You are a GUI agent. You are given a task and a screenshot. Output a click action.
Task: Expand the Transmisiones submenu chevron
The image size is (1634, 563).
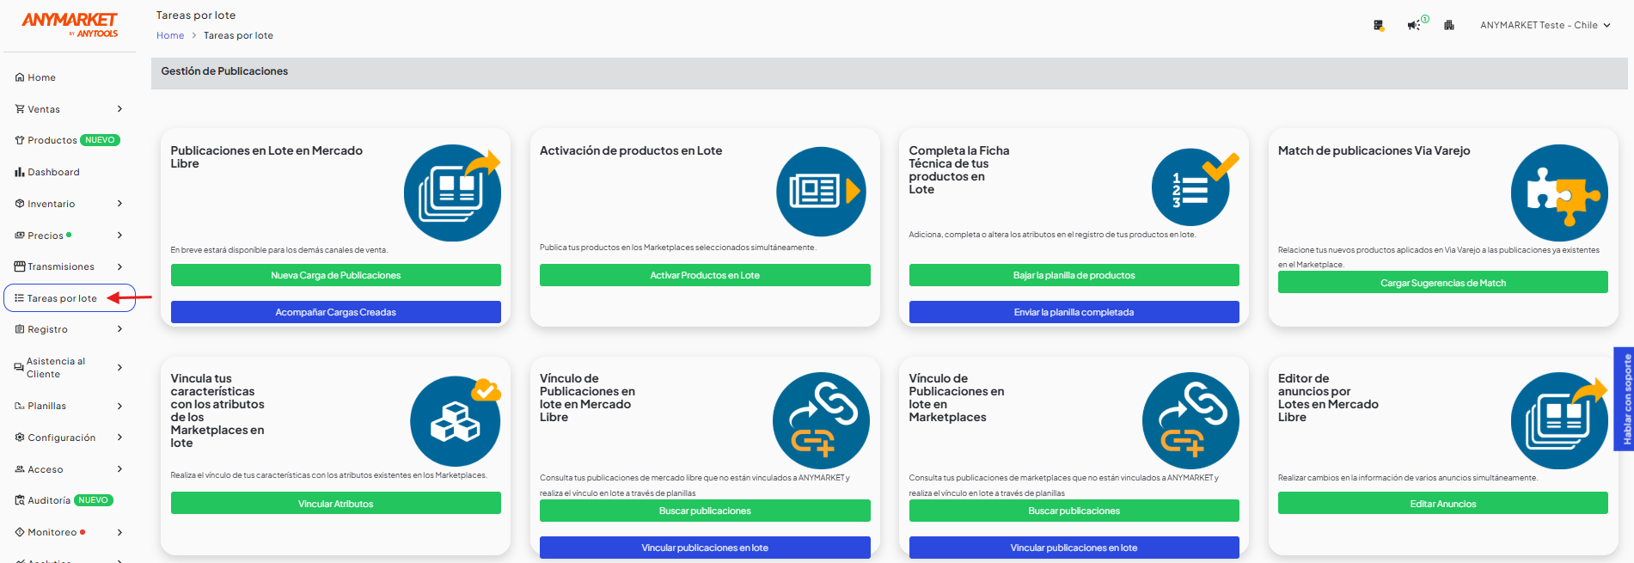(x=119, y=266)
